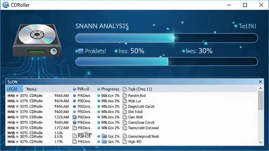
Task: Close the ScON panel
Action: pos(260,82)
